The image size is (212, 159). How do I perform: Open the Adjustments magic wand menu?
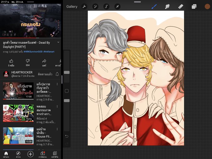95,7
